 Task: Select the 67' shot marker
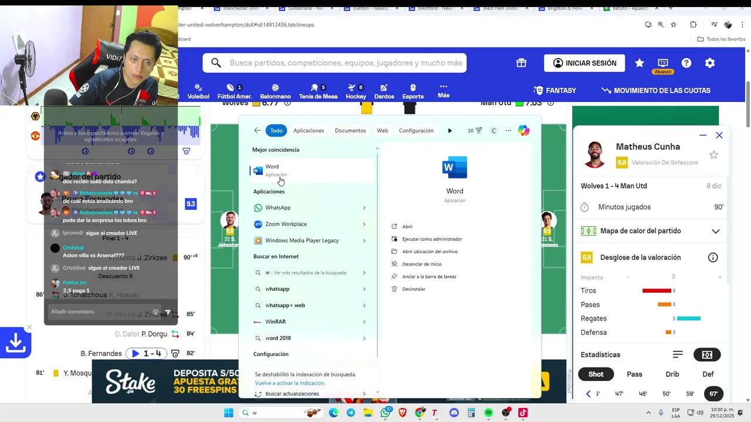click(713, 394)
